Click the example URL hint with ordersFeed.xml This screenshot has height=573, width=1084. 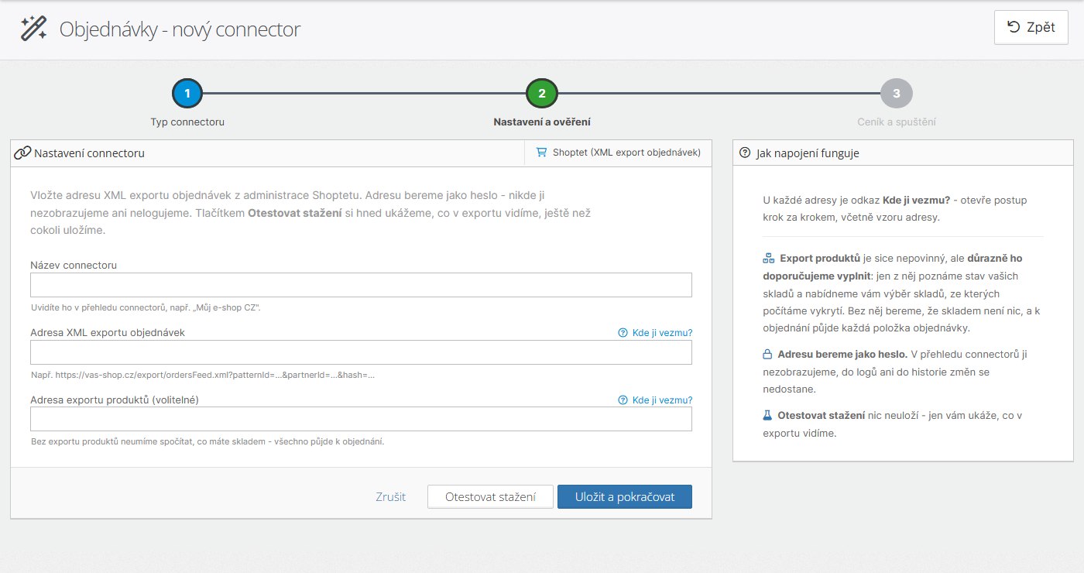point(203,375)
